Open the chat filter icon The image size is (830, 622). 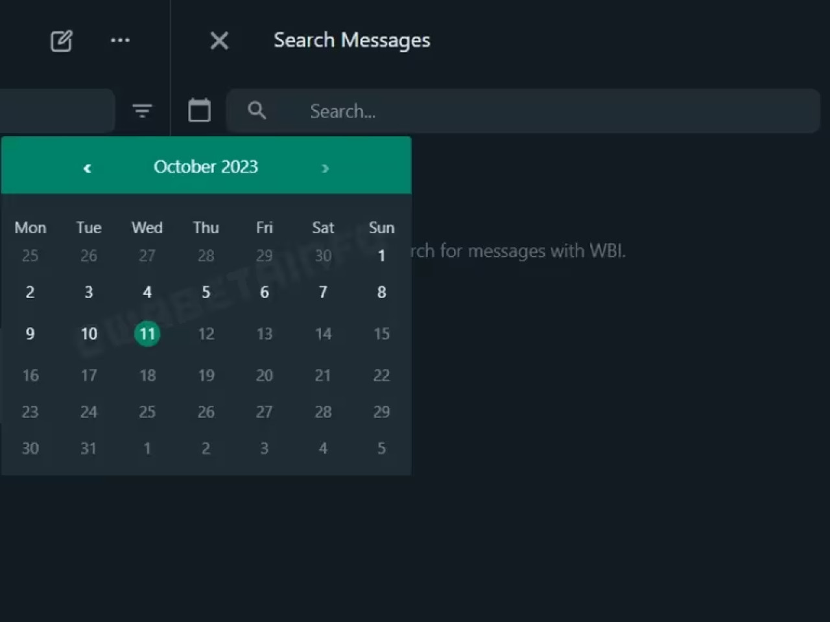pyautogui.click(x=142, y=111)
